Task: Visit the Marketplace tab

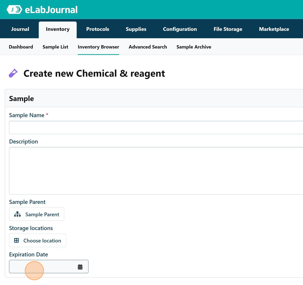Action: click(274, 29)
